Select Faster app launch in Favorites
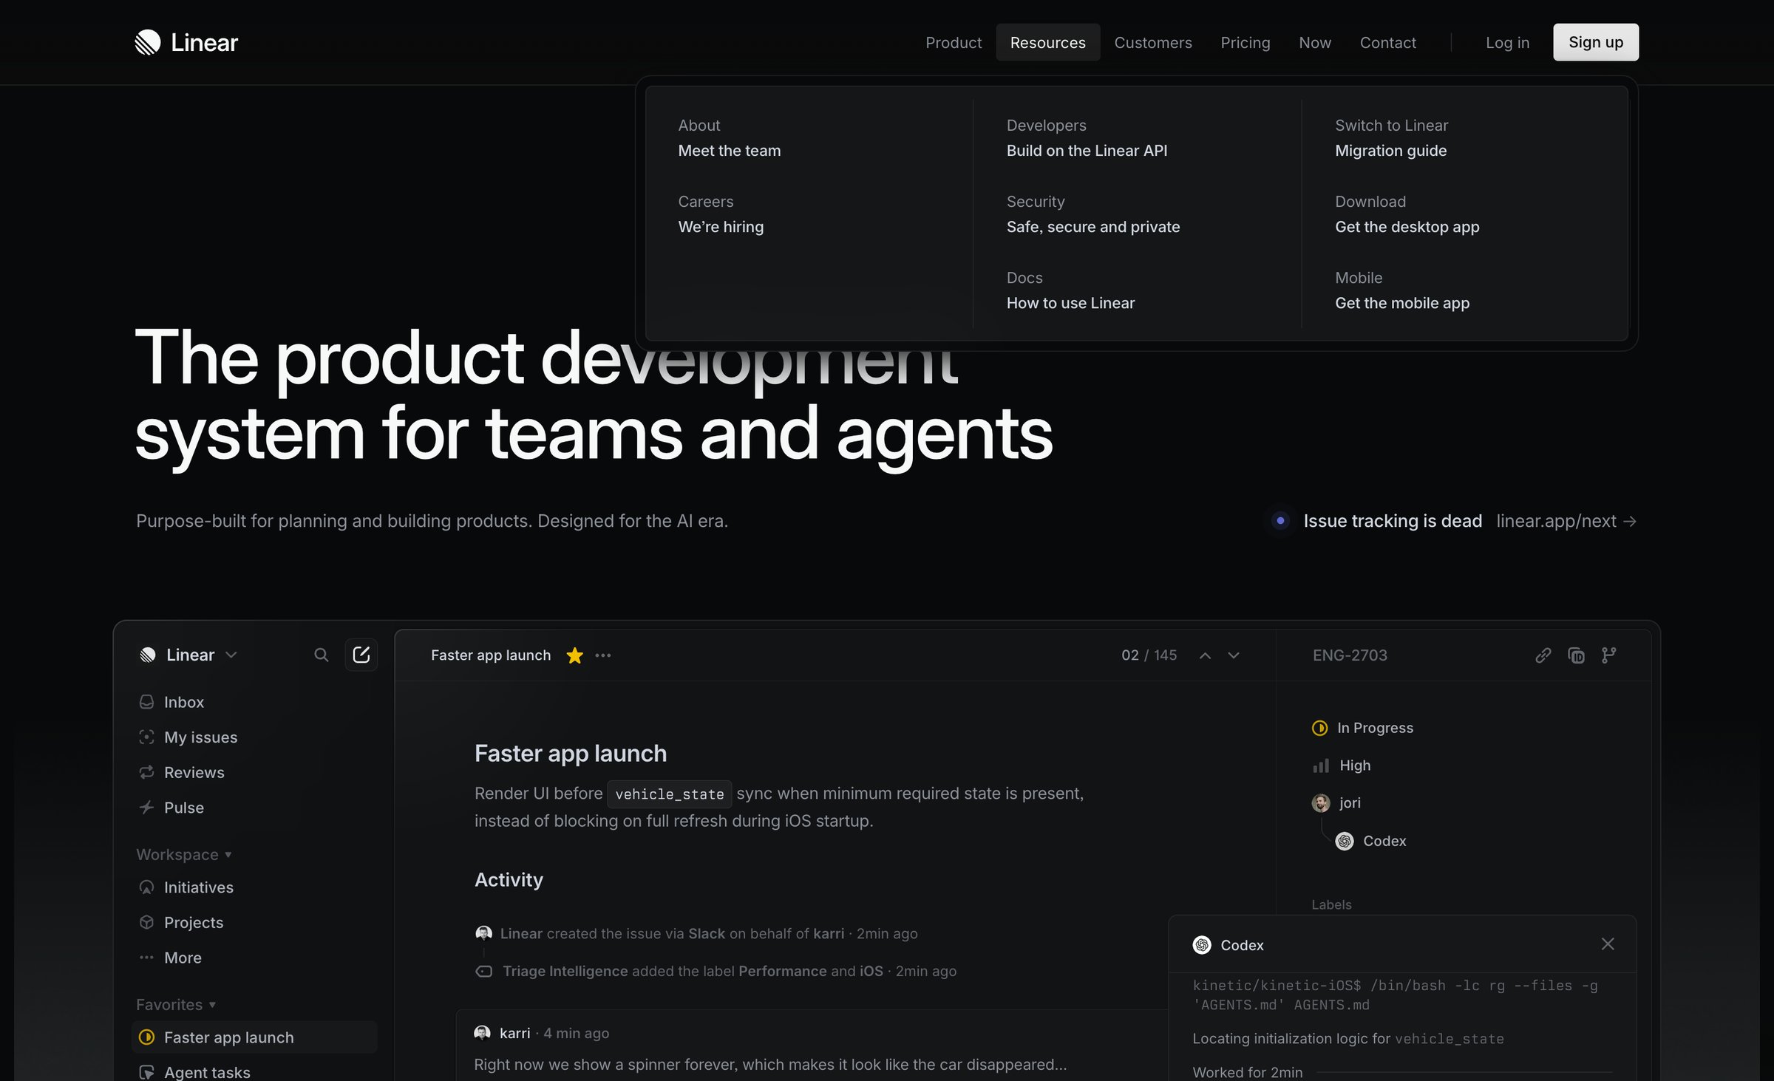The image size is (1774, 1081). pos(254,1037)
